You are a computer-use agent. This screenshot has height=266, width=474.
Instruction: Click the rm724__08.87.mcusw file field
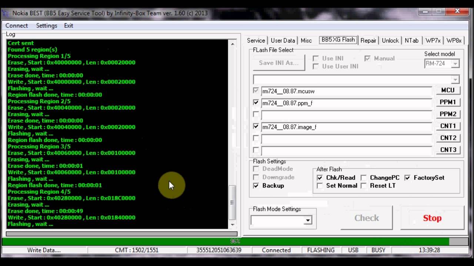pos(347,91)
